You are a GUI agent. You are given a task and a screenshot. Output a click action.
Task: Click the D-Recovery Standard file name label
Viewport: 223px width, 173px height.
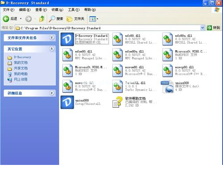click(91, 36)
